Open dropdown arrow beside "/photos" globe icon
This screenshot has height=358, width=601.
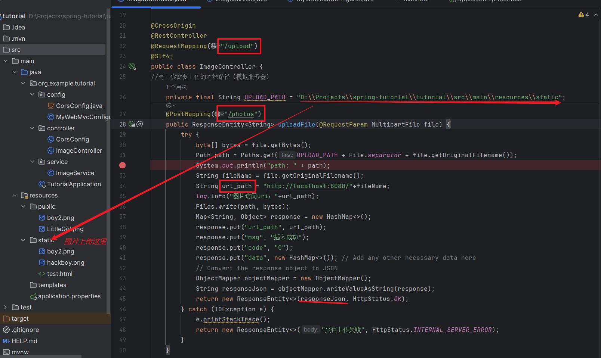pos(222,114)
